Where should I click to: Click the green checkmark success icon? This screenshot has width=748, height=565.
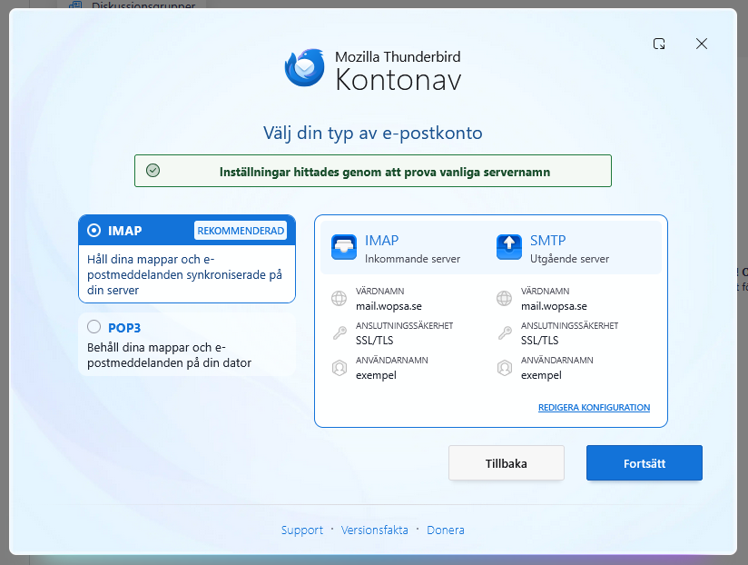pos(153,171)
